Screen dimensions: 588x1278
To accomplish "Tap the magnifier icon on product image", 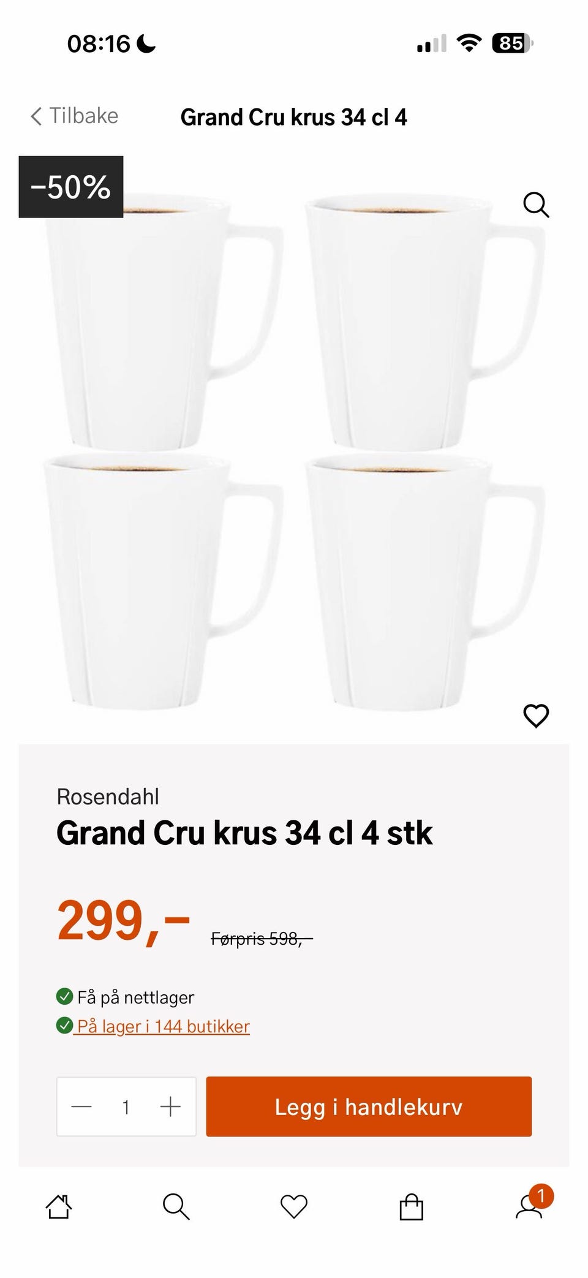I will tap(536, 205).
